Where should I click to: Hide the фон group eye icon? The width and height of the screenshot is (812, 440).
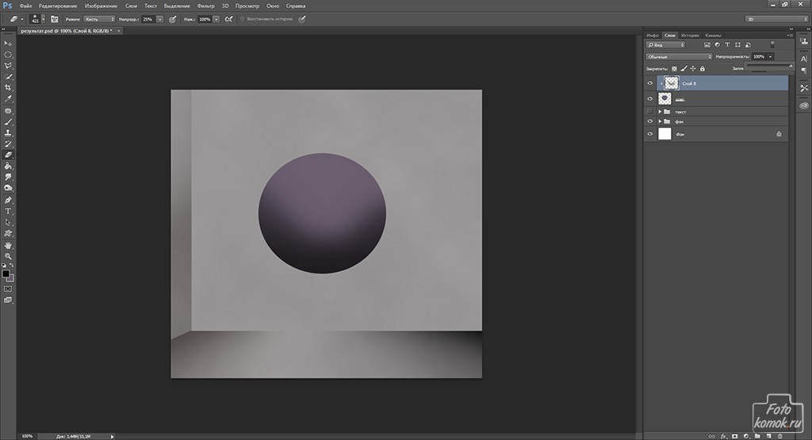(650, 121)
